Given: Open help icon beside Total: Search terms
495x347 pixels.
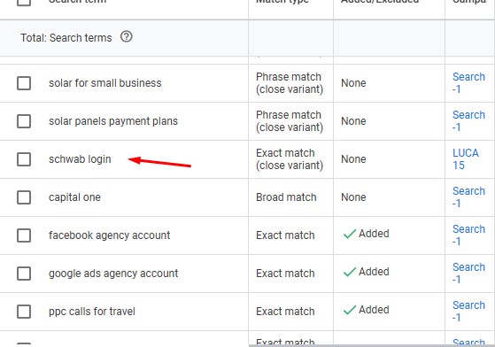Looking at the screenshot, I should tap(127, 37).
